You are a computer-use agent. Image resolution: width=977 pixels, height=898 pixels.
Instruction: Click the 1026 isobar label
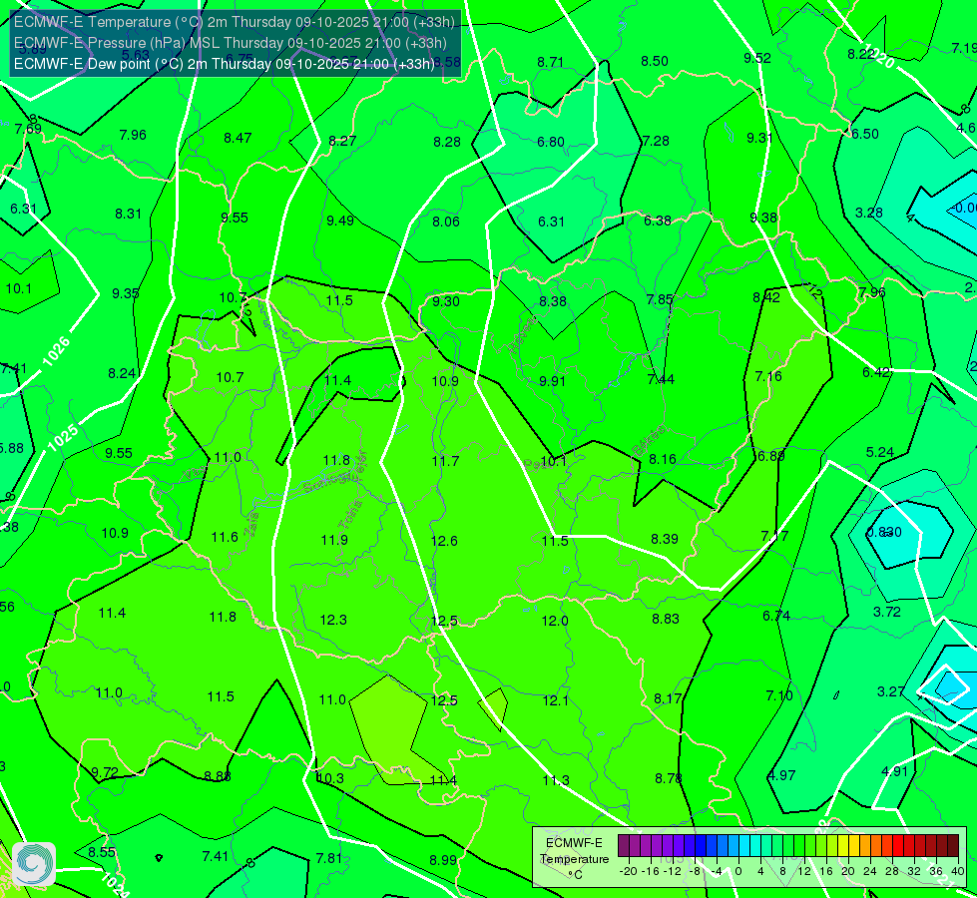[x=56, y=352]
